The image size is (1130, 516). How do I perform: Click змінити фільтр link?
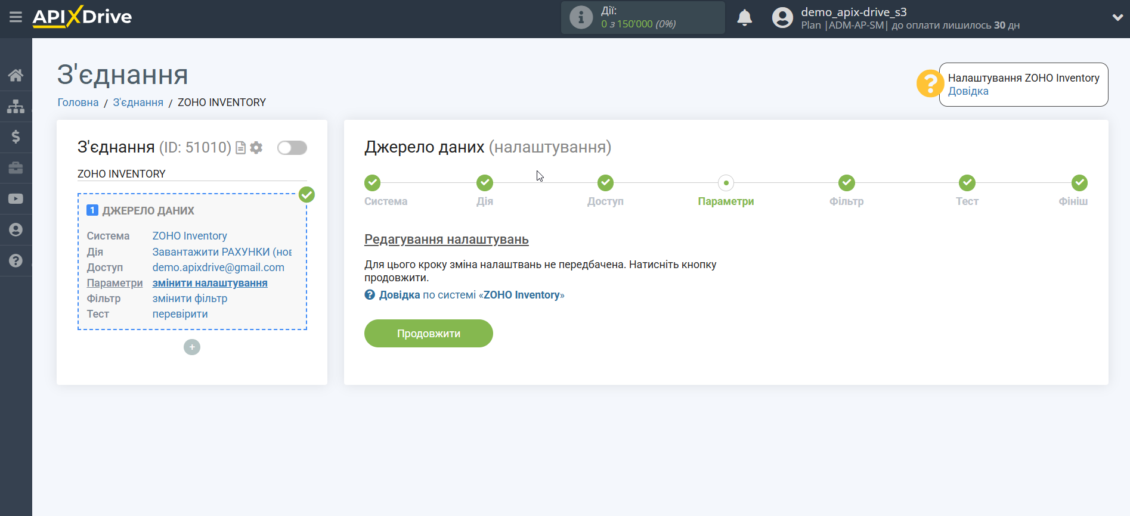point(190,299)
